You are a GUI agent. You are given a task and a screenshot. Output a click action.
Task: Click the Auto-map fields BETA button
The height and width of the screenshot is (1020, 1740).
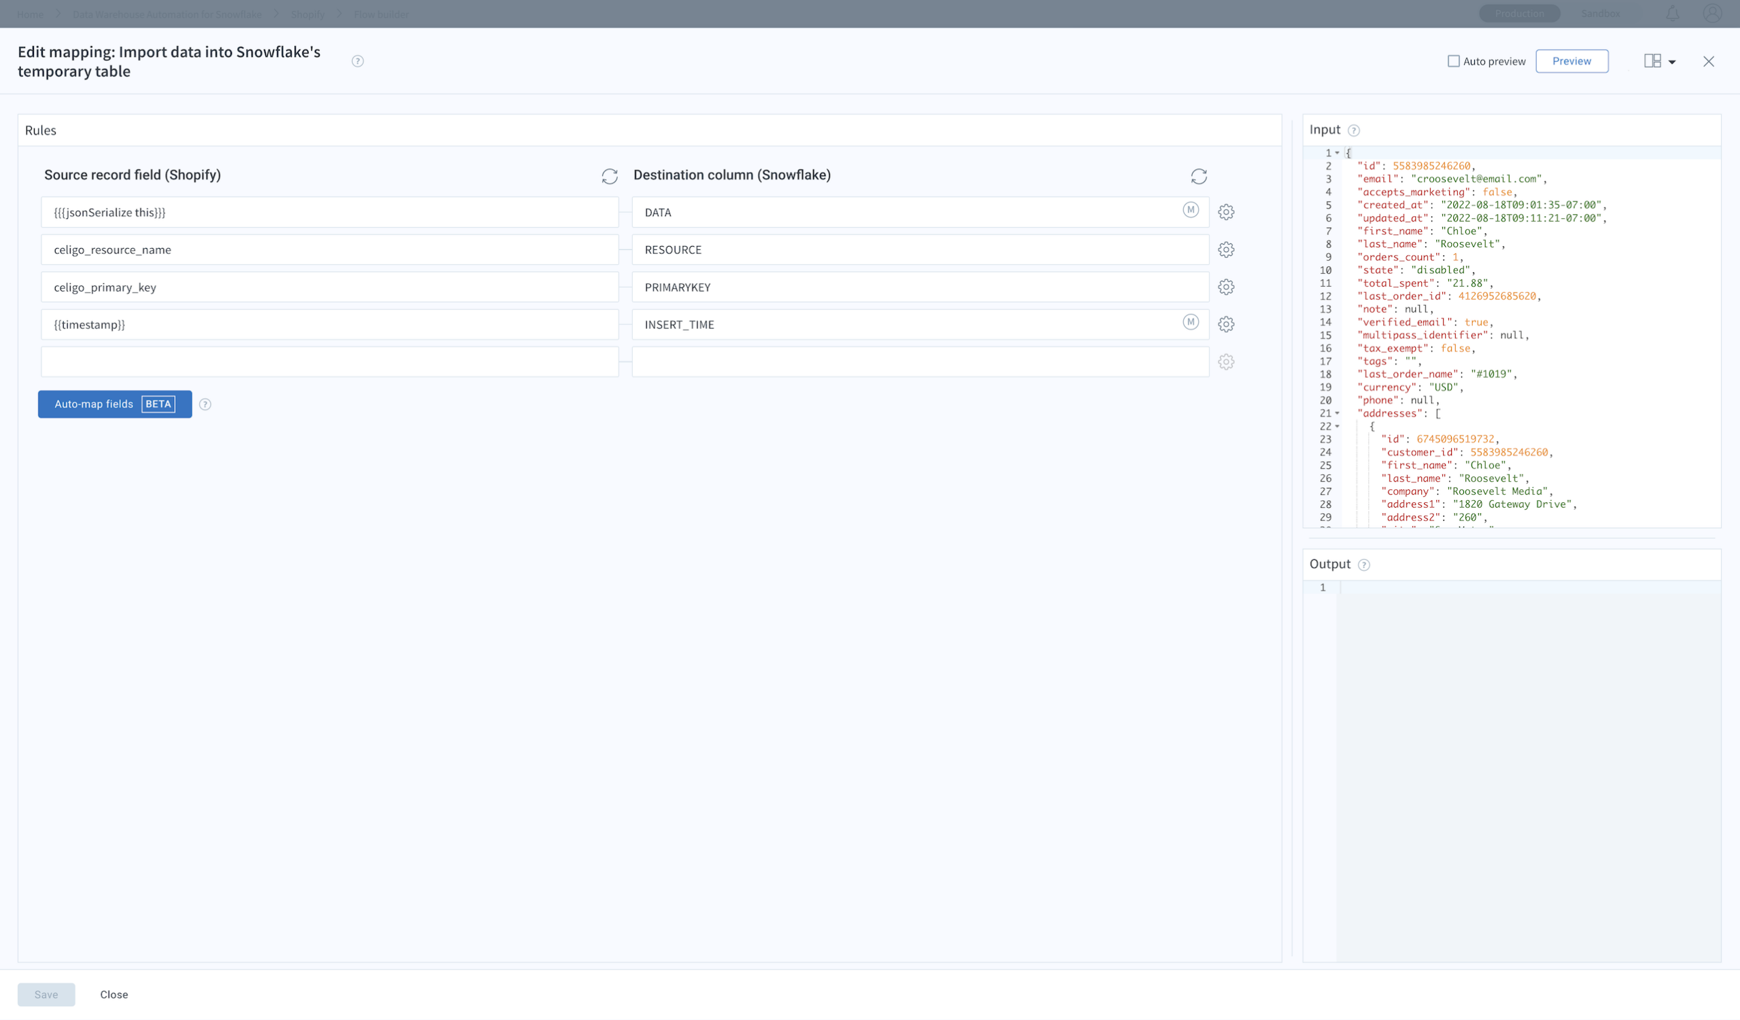[115, 404]
